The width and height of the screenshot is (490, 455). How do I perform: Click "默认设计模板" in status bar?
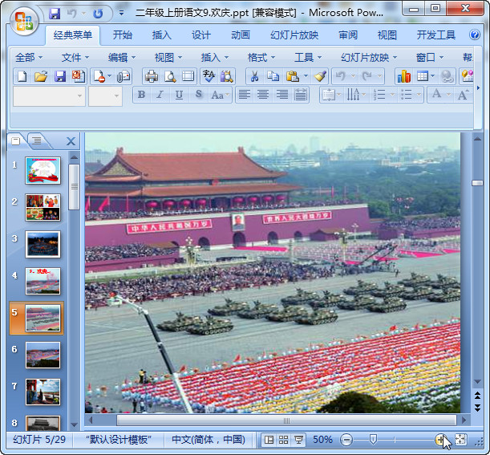point(119,440)
